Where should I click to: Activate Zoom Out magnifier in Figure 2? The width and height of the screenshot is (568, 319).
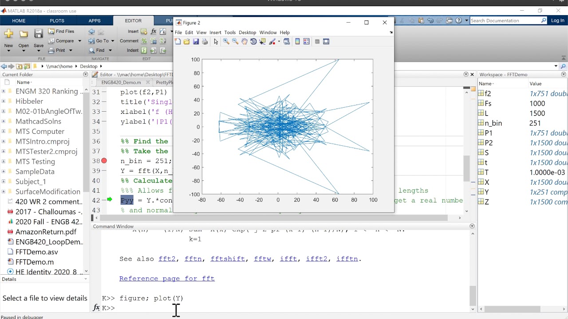pyautogui.click(x=235, y=42)
